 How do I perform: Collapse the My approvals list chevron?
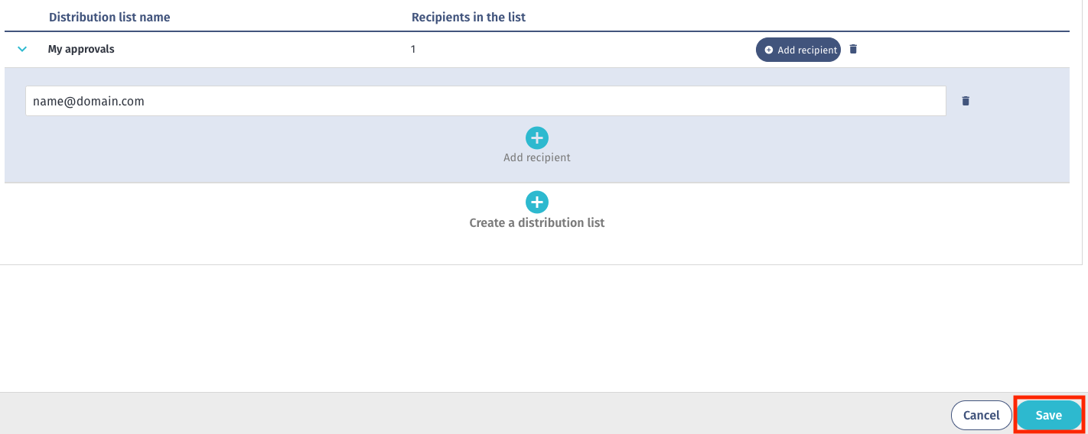click(22, 49)
